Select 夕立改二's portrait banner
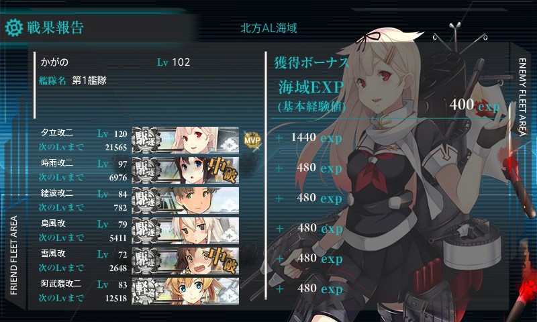The height and width of the screenshot is (322, 537). [185, 140]
